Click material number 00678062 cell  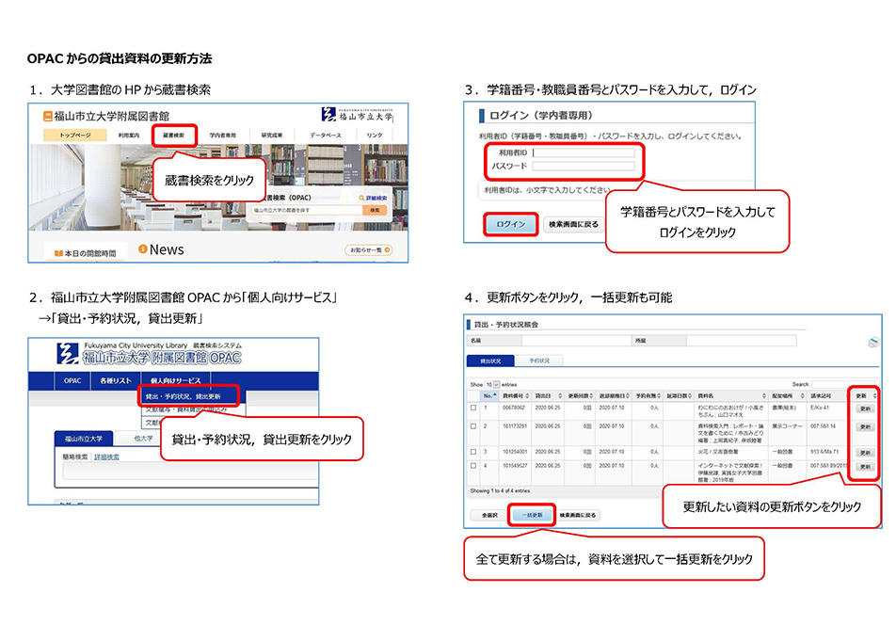click(514, 408)
